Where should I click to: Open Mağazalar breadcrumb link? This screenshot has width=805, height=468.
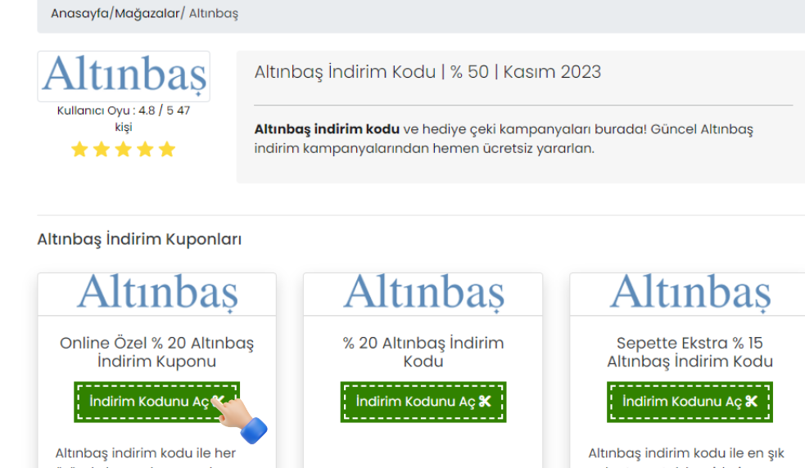(147, 13)
